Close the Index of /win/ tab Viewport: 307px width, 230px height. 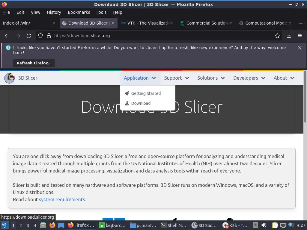click(x=54, y=23)
